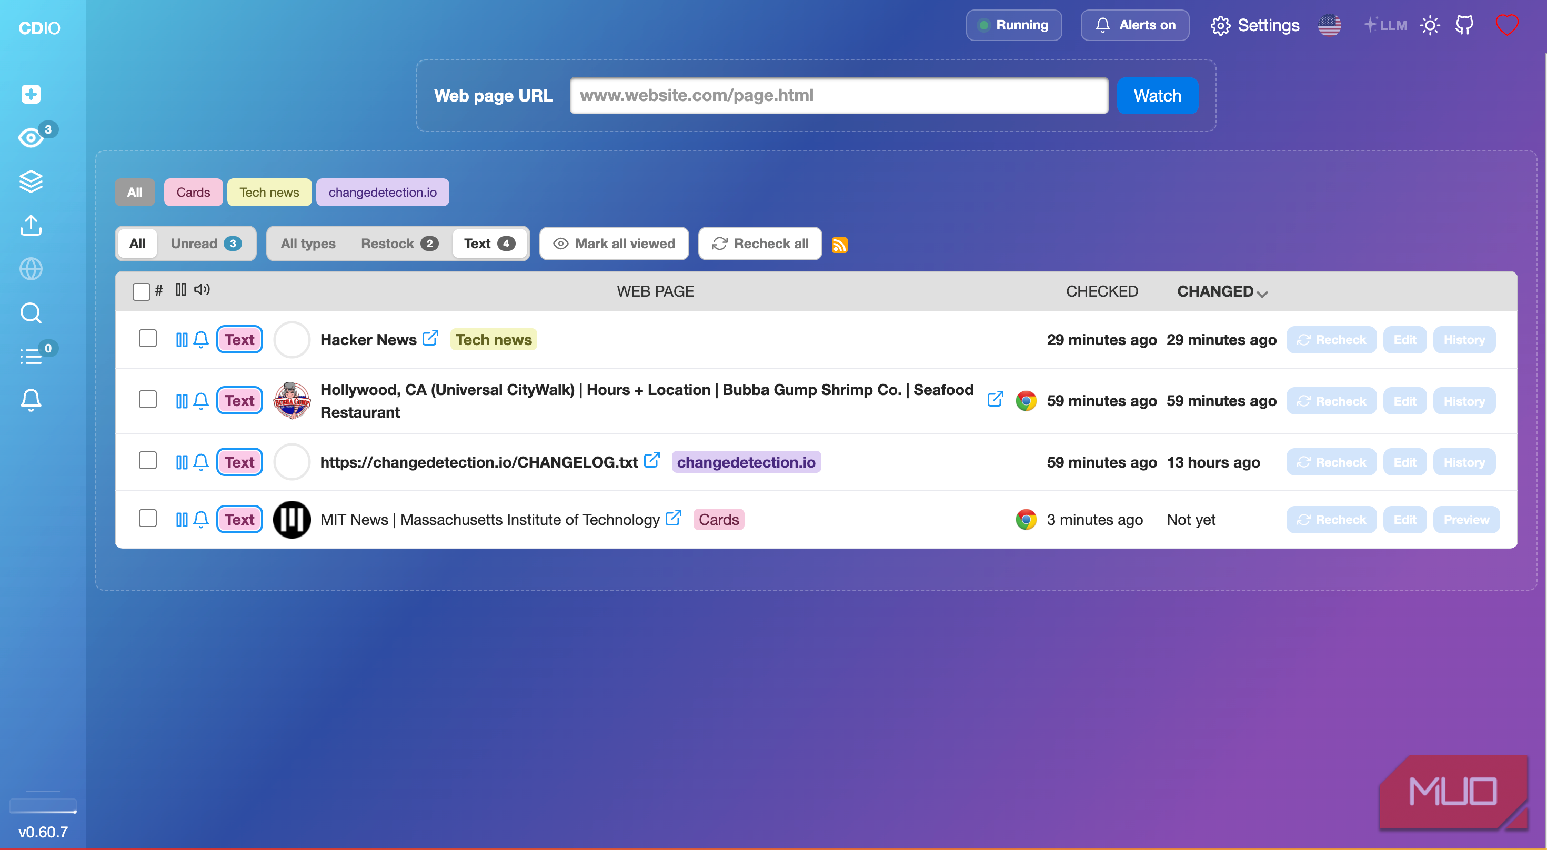
Task: Click the mute bell icon on Hacker News row
Action: pos(201,340)
